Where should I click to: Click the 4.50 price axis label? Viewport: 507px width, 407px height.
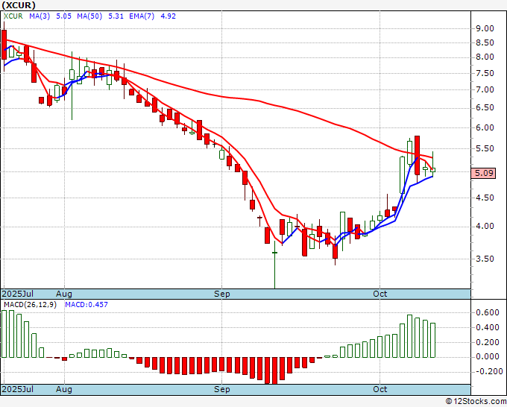(x=485, y=198)
